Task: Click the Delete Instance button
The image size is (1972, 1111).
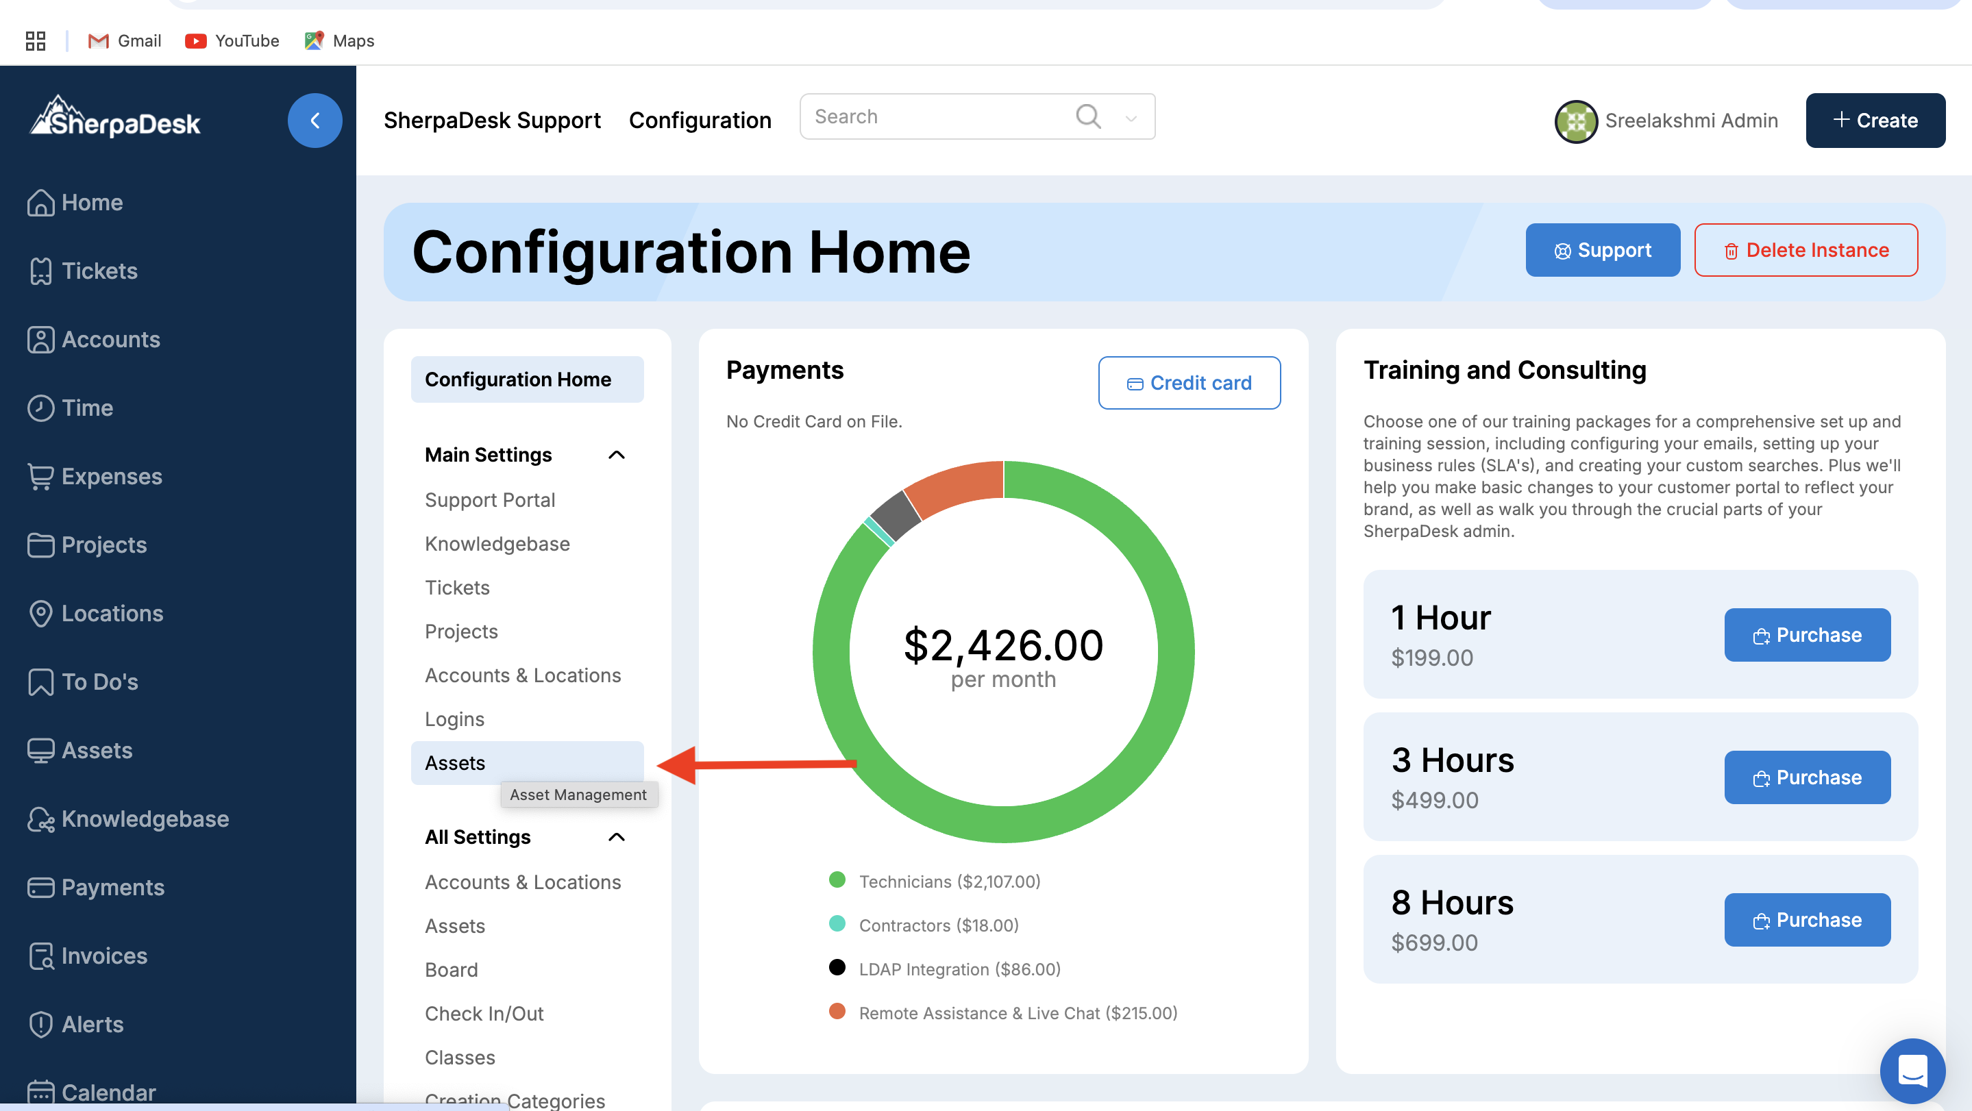Action: [1805, 249]
